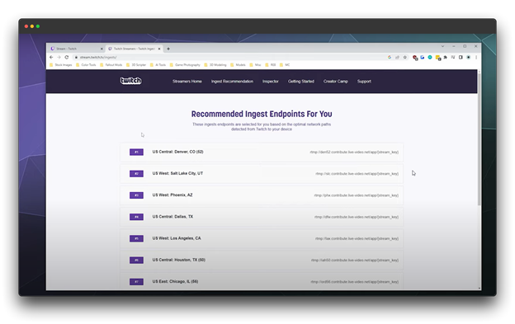Open a new tab with the plus icon
This screenshot has width=515, height=324.
pyautogui.click(x=168, y=49)
